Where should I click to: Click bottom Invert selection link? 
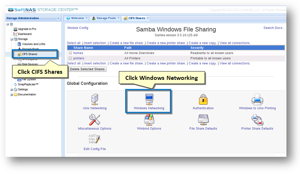(x=95, y=63)
